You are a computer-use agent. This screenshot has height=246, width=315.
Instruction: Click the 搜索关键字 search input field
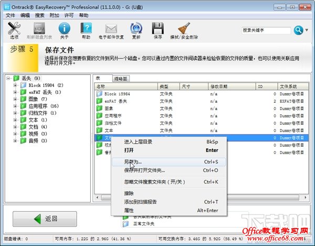(x=266, y=30)
